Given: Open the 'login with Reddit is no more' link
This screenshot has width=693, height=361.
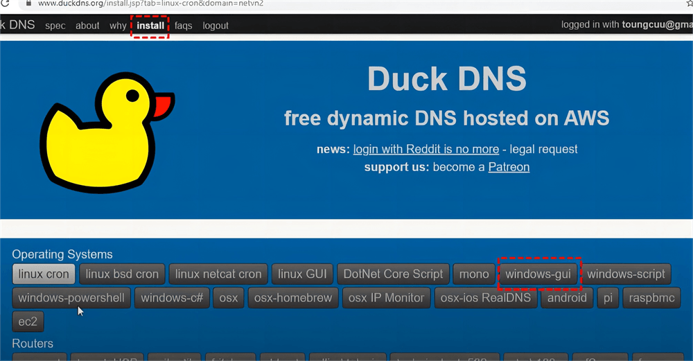Looking at the screenshot, I should click(x=426, y=150).
